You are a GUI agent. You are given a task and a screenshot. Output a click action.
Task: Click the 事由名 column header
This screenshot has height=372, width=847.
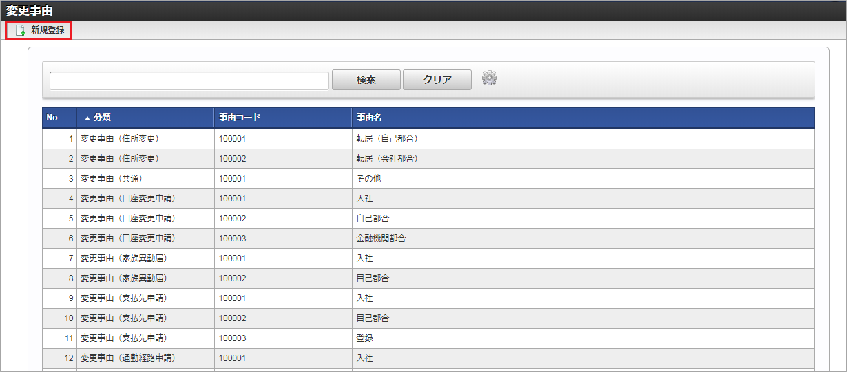coord(583,118)
